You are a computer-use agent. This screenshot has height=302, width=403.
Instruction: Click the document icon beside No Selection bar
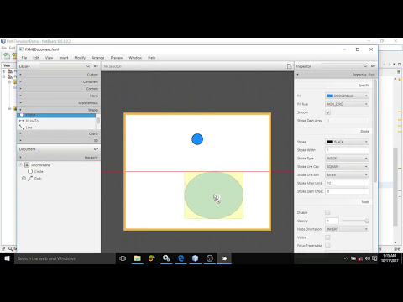click(x=289, y=66)
